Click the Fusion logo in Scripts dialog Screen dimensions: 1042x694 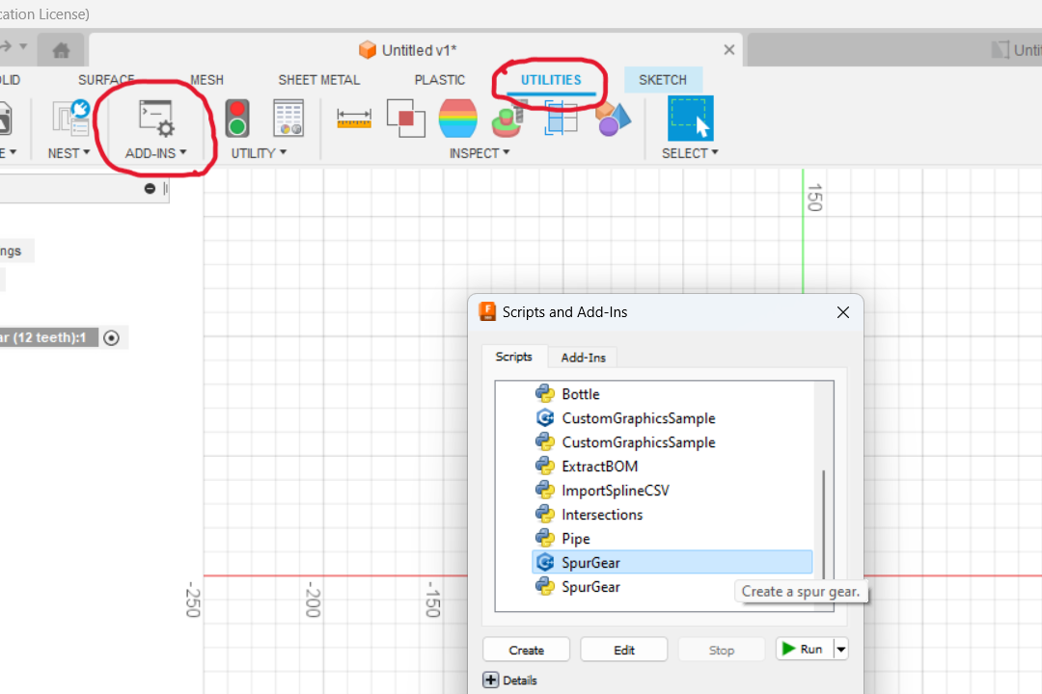click(x=487, y=311)
